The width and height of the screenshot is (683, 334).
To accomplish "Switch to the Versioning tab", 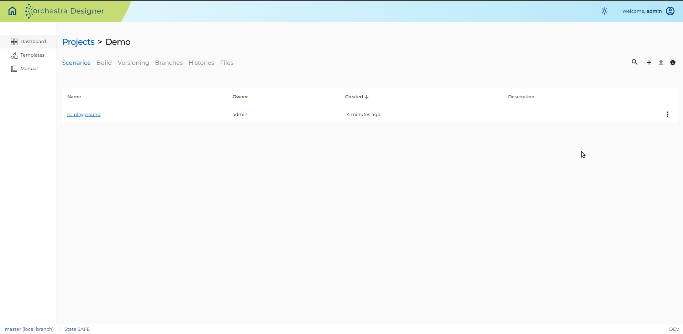I will click(x=133, y=63).
